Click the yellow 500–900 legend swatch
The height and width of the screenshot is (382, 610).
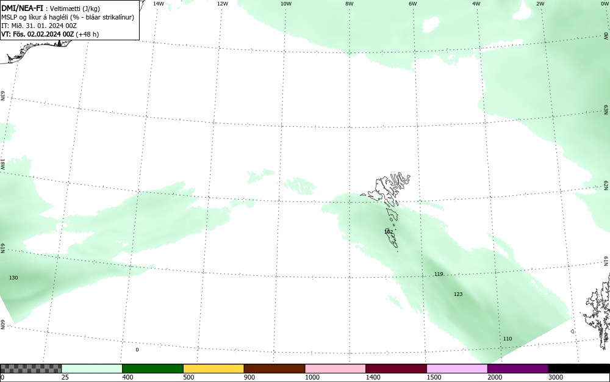tap(213, 369)
